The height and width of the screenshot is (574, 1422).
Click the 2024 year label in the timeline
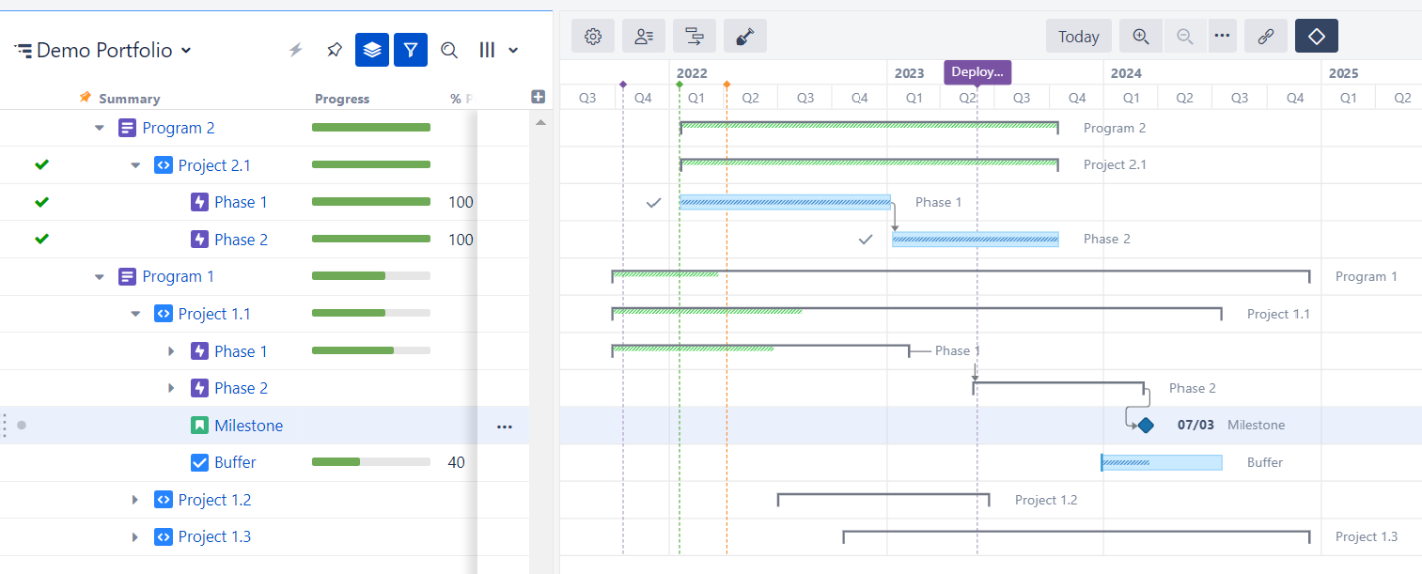coord(1126,73)
